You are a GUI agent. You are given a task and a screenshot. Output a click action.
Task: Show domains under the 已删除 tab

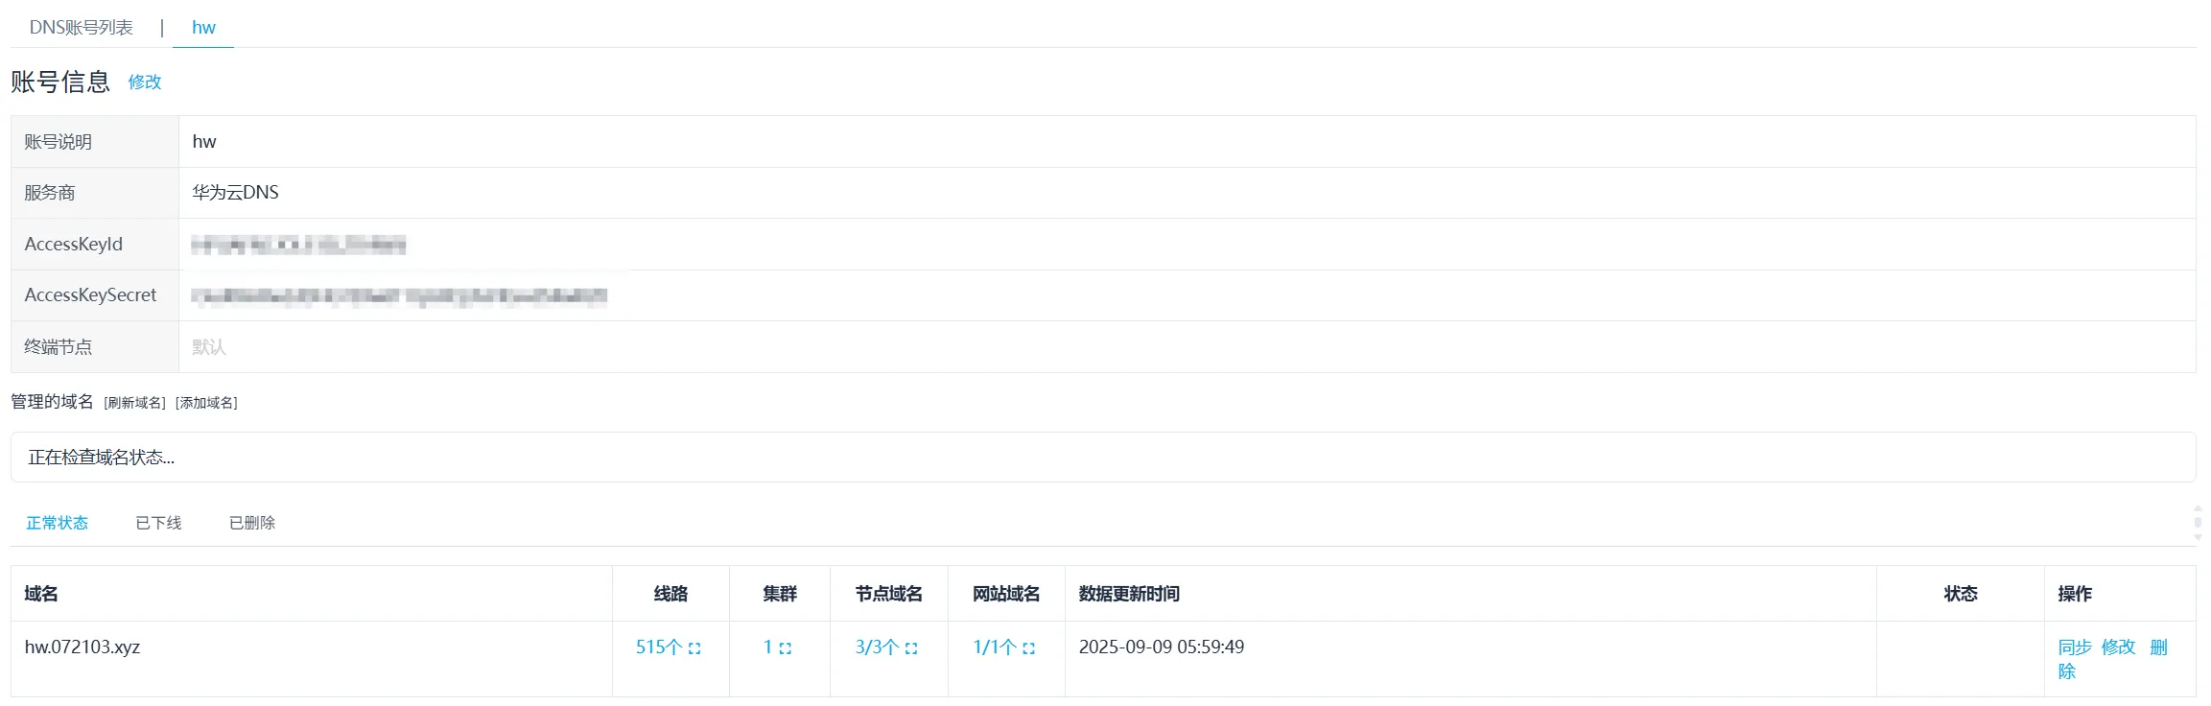pyautogui.click(x=252, y=523)
